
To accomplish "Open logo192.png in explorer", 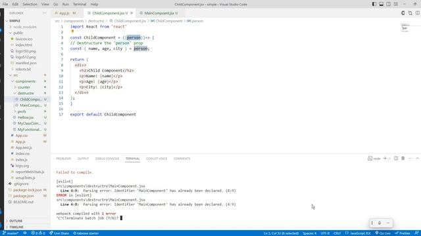I will [x=25, y=51].
